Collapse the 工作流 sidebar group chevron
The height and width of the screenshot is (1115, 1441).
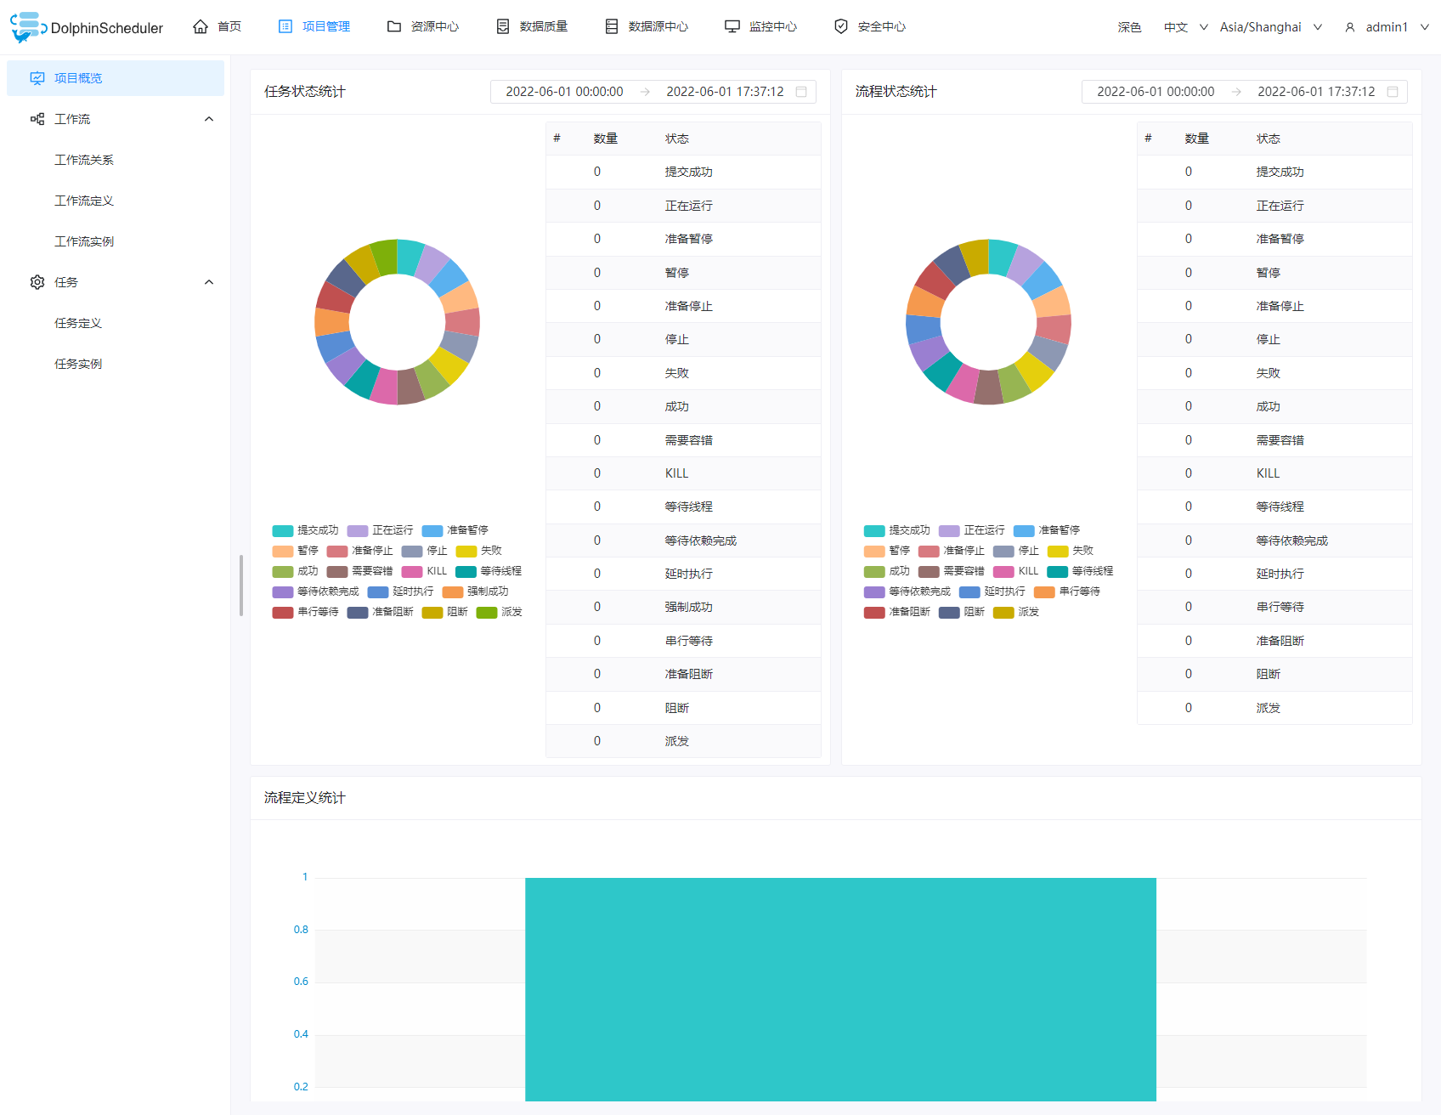point(209,119)
